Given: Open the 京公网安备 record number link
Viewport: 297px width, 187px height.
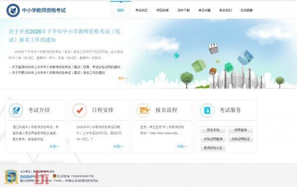Looking at the screenshot, I should [x=75, y=176].
